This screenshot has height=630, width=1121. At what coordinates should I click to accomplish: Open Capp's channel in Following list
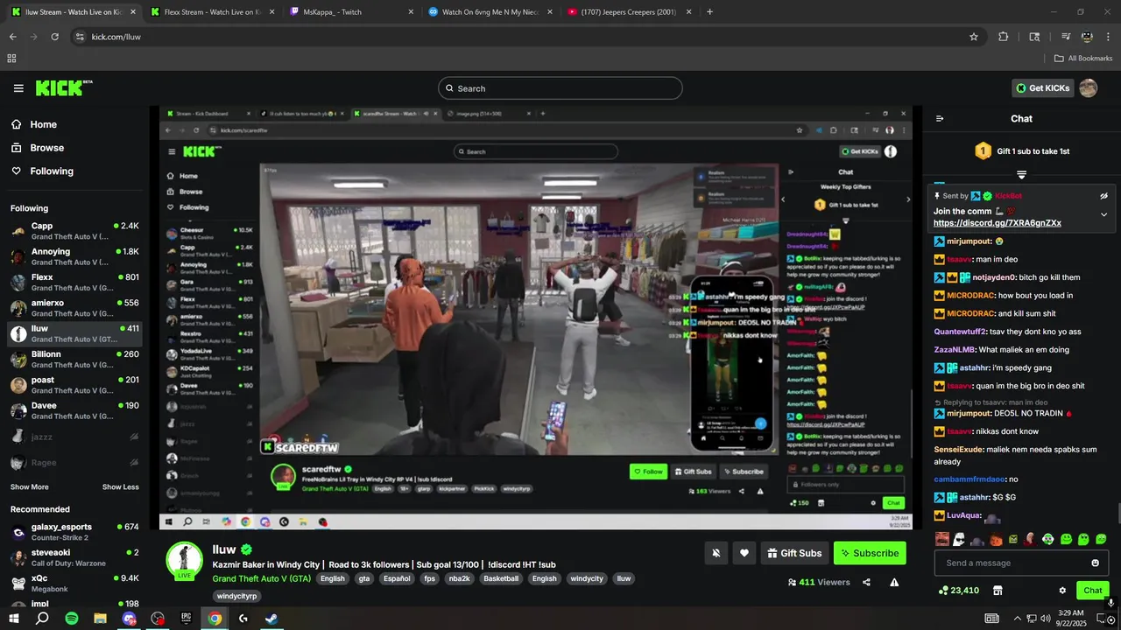(74, 231)
